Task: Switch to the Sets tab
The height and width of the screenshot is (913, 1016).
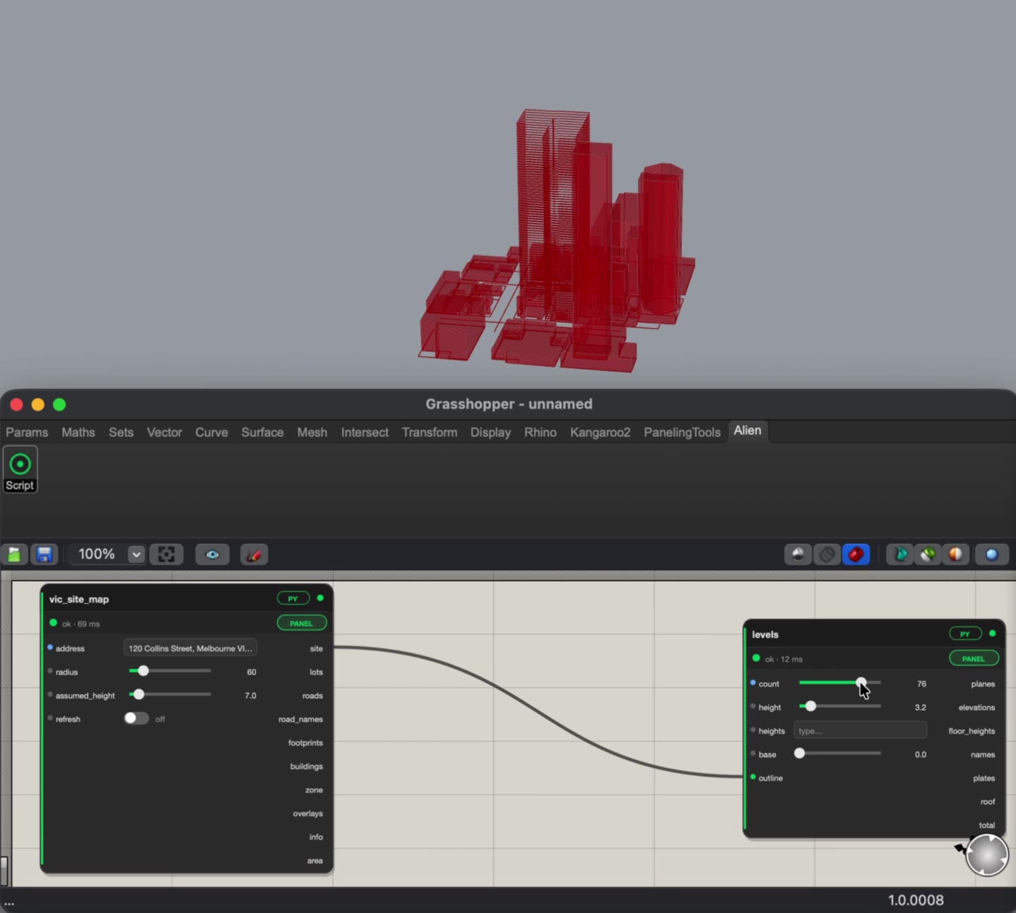Action: (x=121, y=433)
